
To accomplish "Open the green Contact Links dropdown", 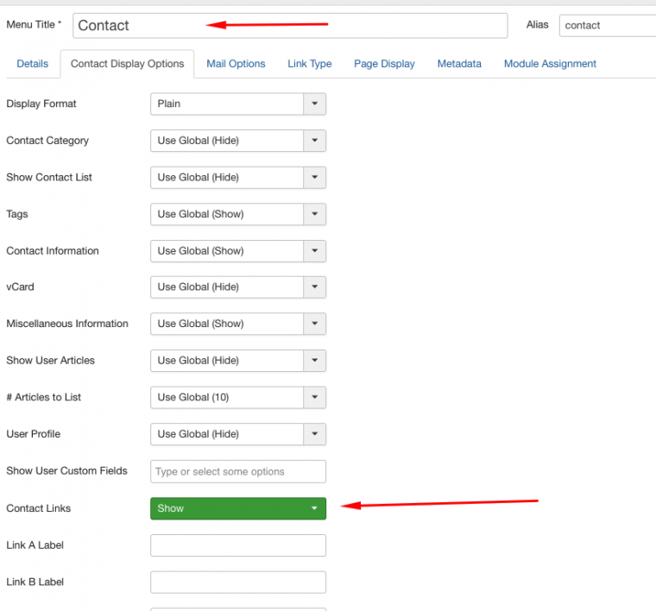I will [x=237, y=508].
